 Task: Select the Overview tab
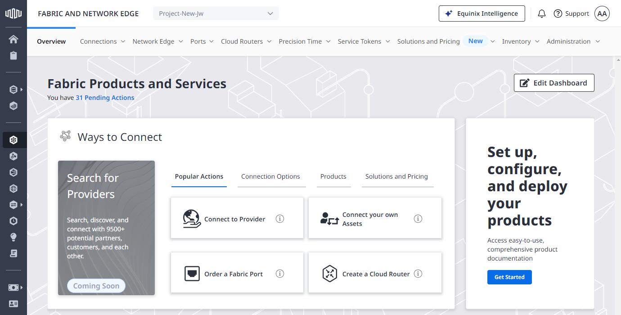tap(51, 41)
